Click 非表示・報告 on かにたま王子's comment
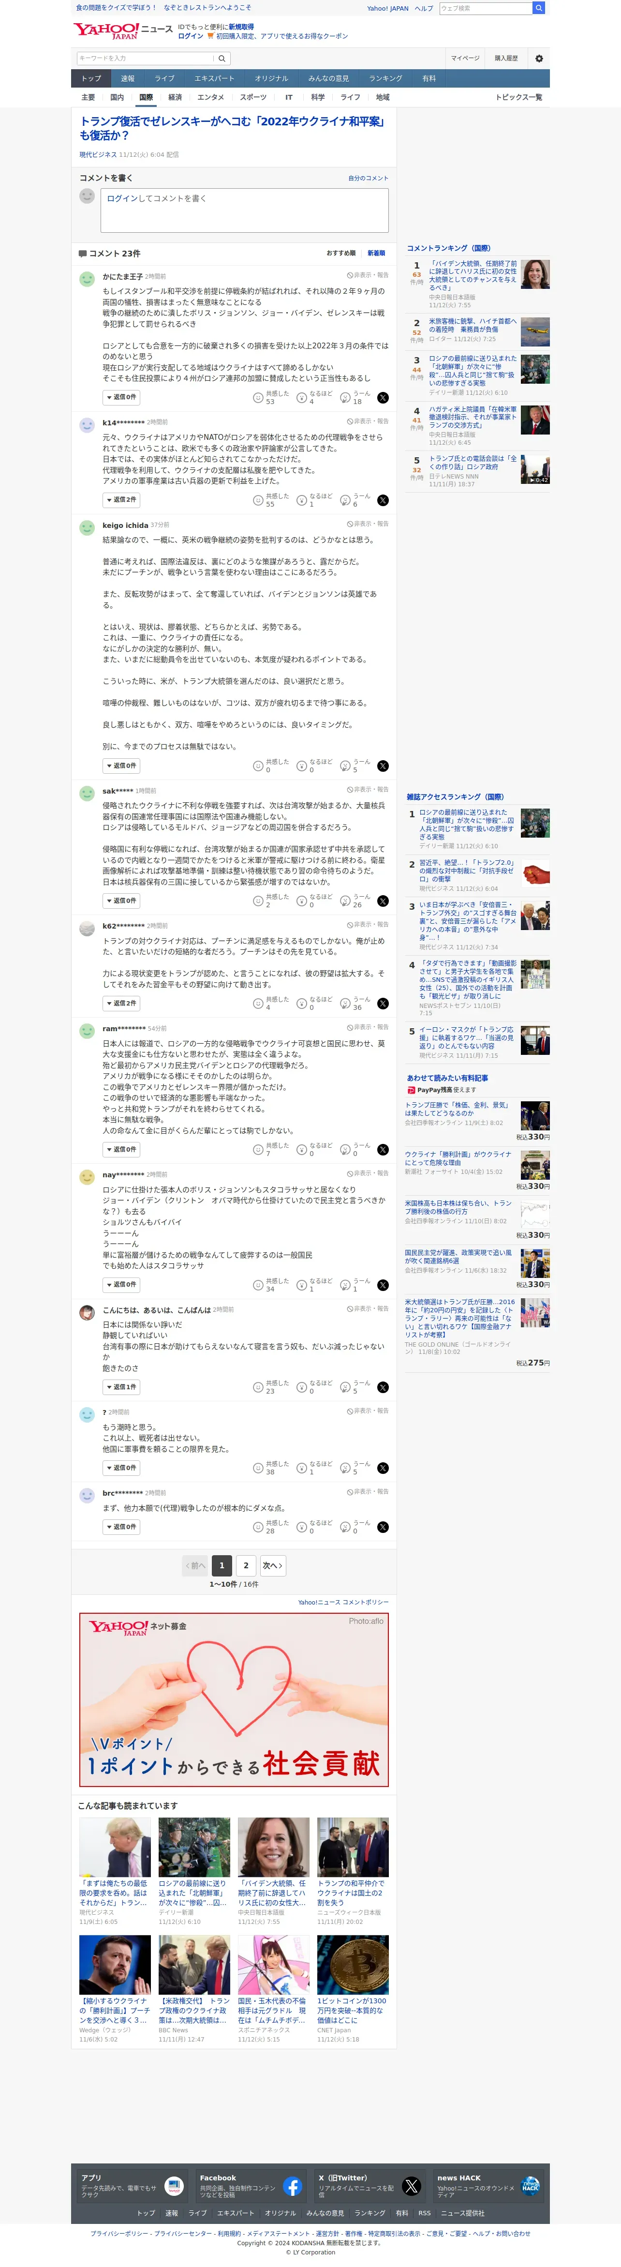This screenshot has width=621, height=2267. [x=368, y=275]
